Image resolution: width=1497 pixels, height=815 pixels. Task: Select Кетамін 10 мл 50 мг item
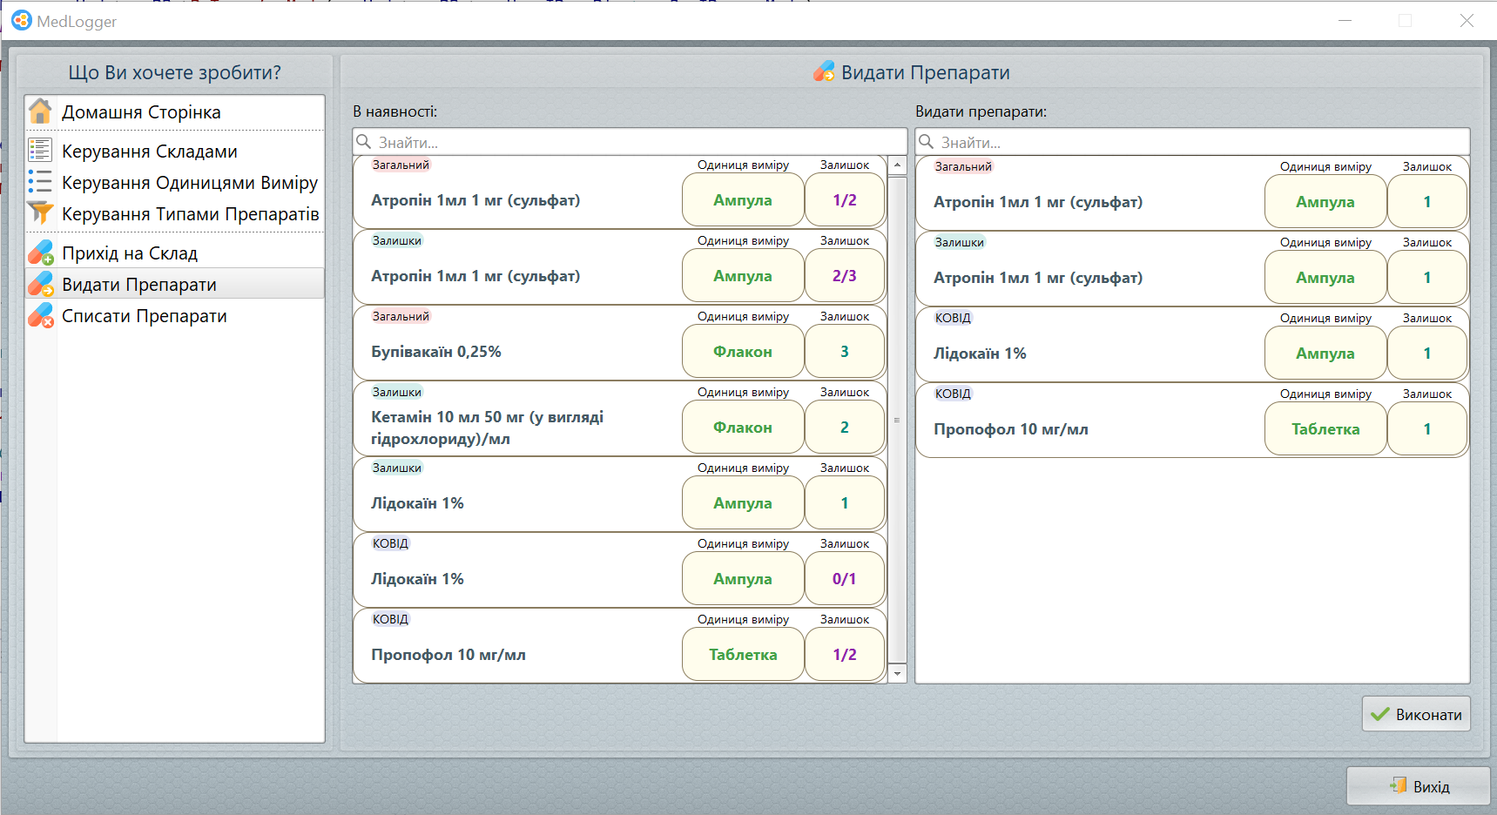coord(487,428)
